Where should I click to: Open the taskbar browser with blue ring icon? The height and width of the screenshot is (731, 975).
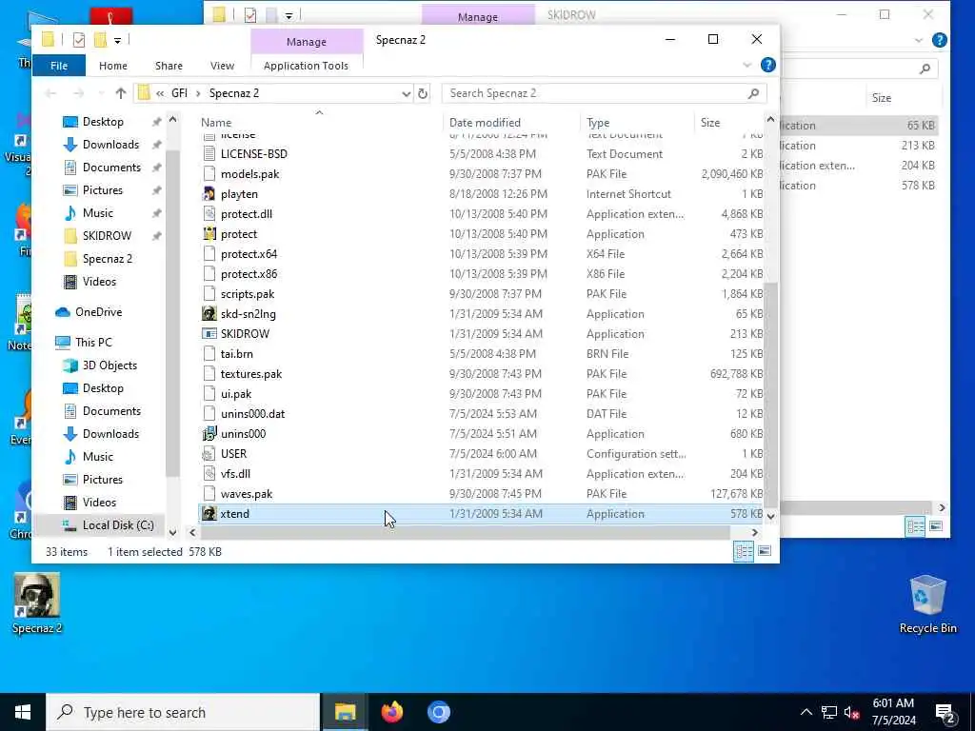[439, 712]
